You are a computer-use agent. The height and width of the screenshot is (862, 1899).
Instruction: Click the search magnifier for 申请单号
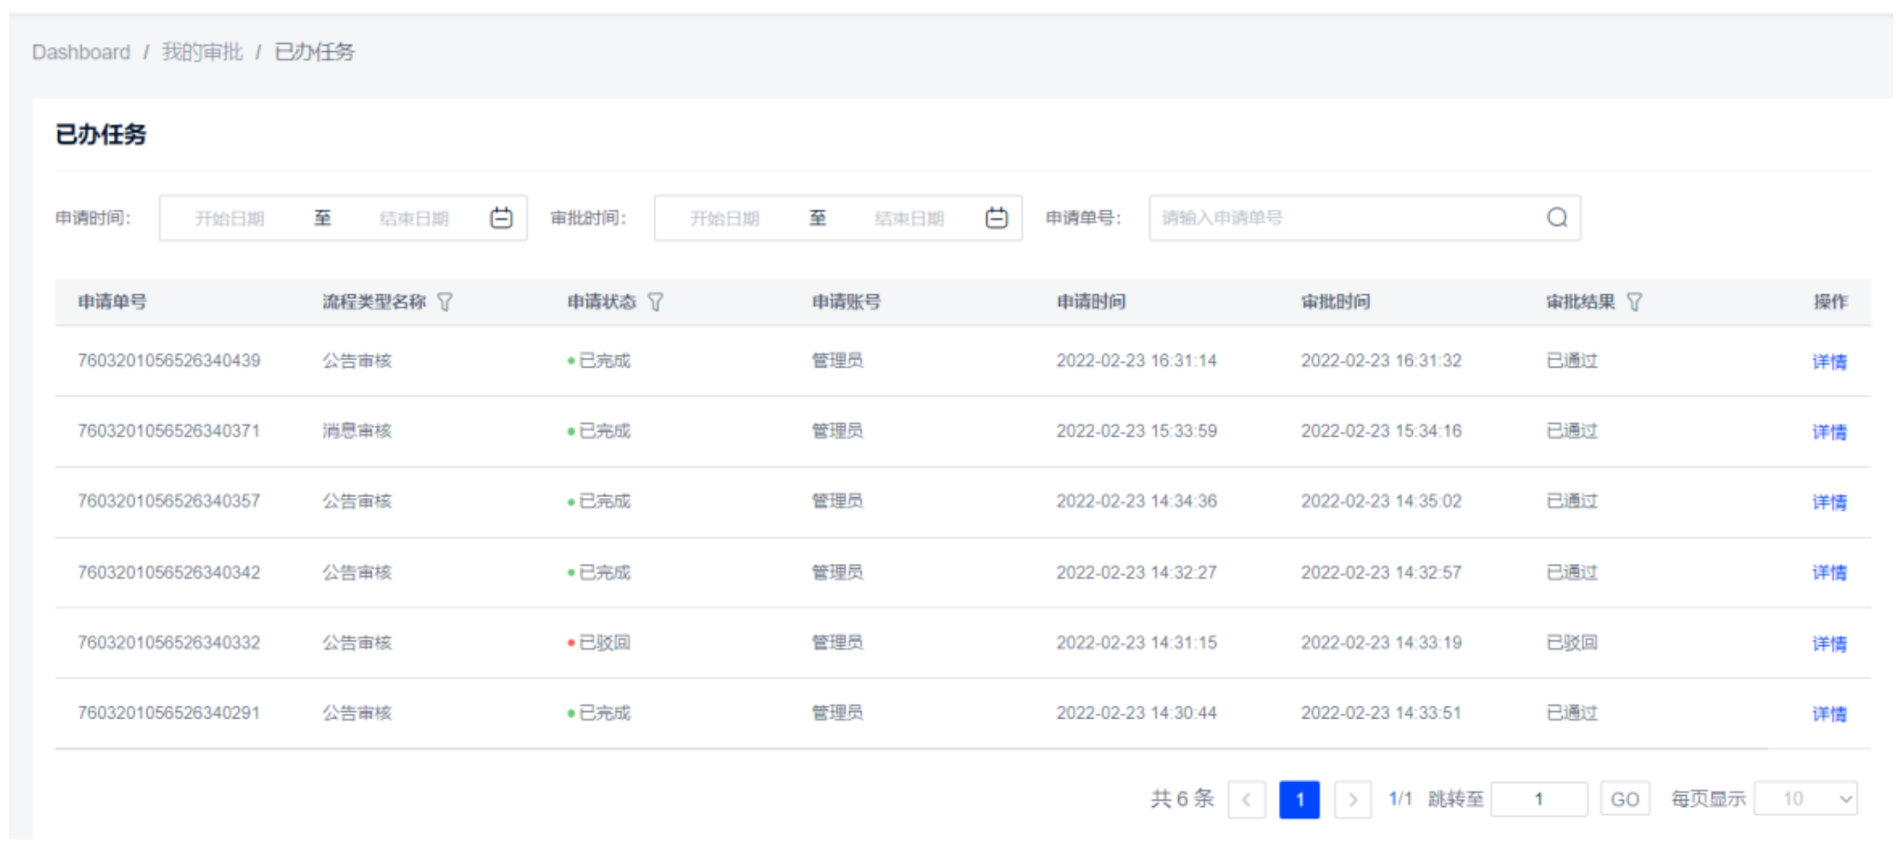(x=1557, y=218)
